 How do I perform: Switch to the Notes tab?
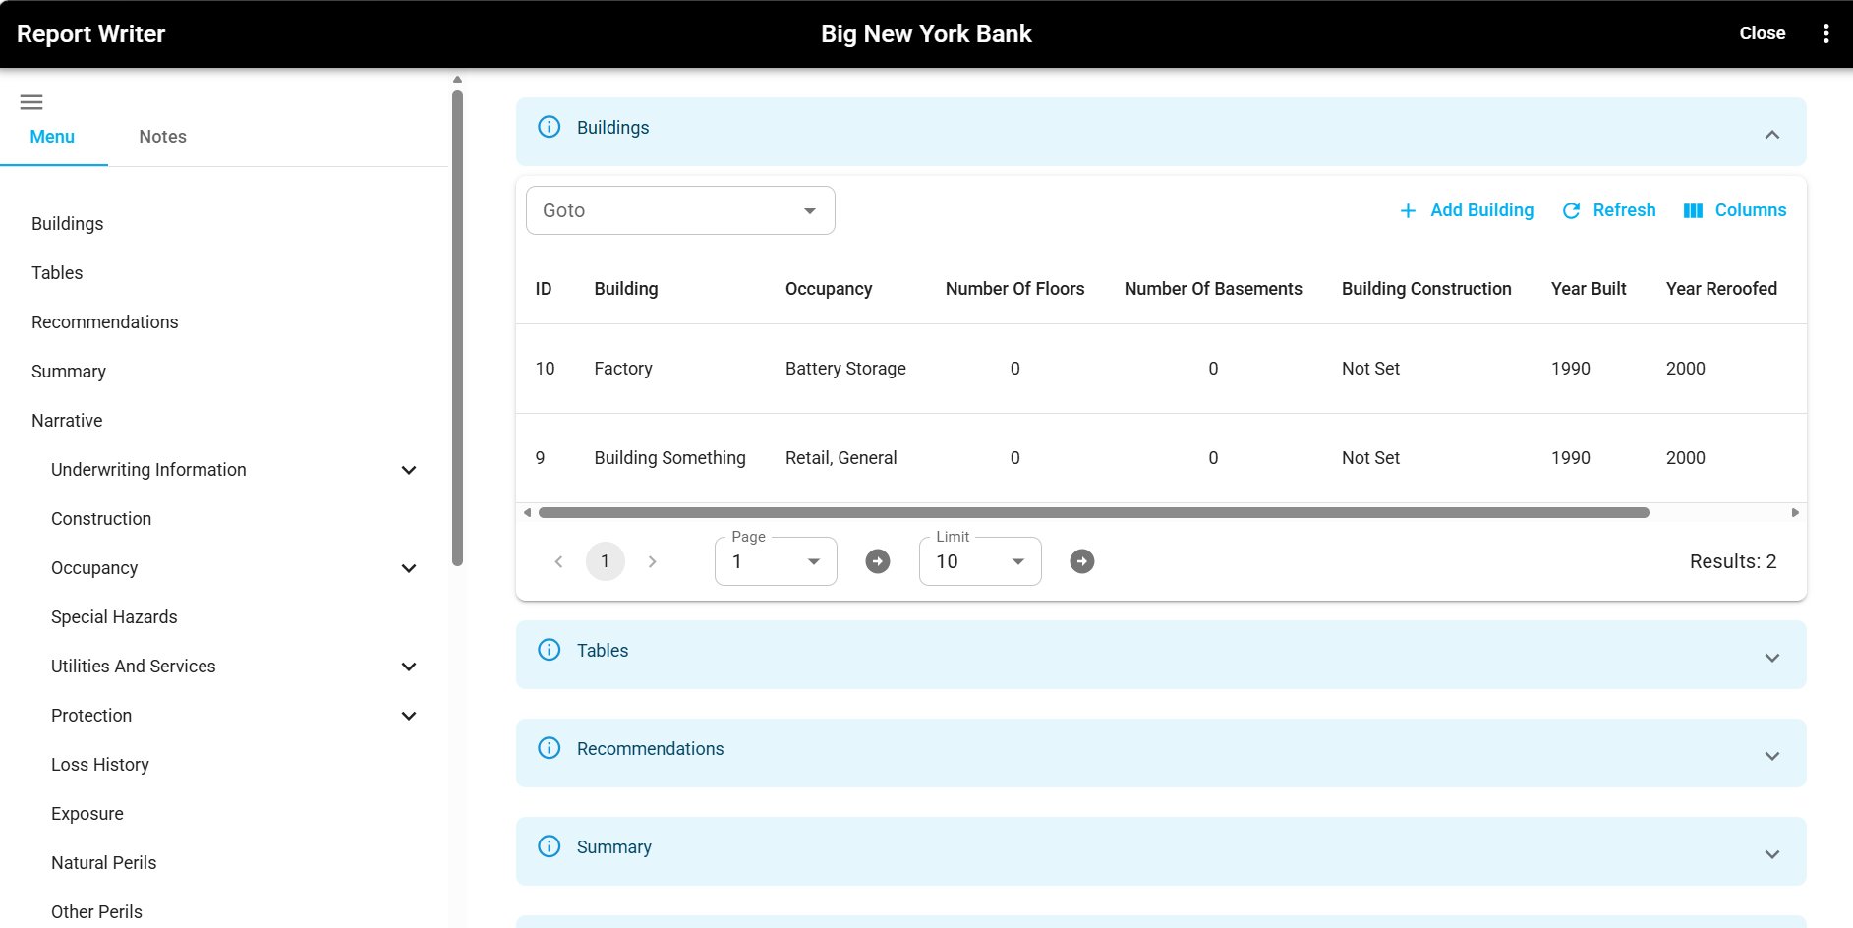click(162, 137)
